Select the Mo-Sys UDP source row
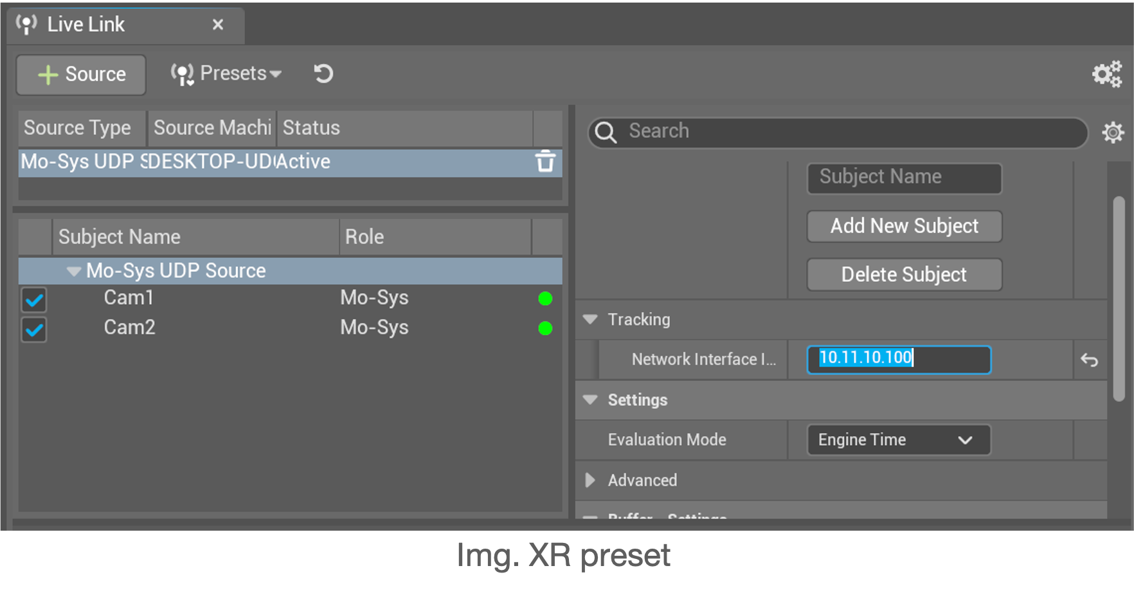 [x=290, y=162]
